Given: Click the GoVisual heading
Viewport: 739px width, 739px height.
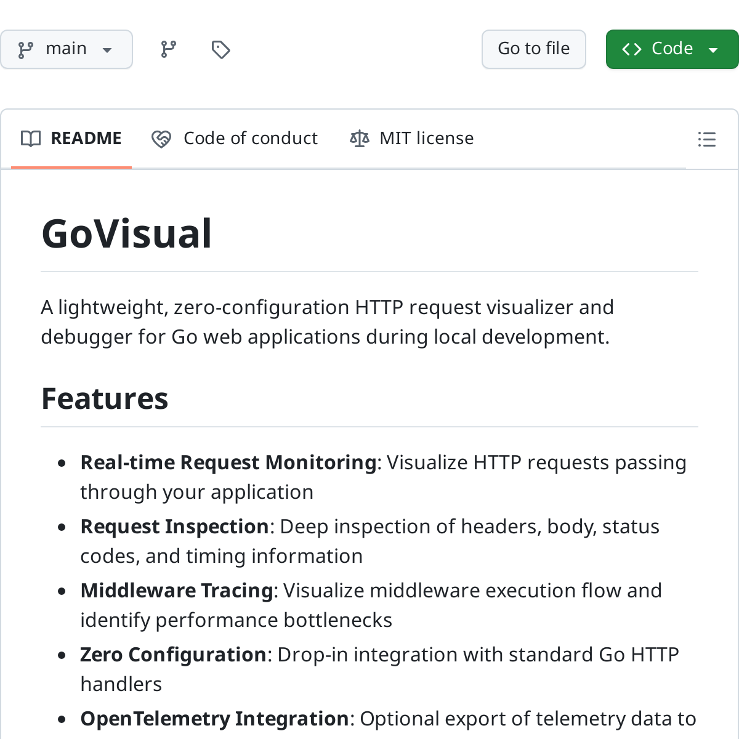Looking at the screenshot, I should 127,234.
